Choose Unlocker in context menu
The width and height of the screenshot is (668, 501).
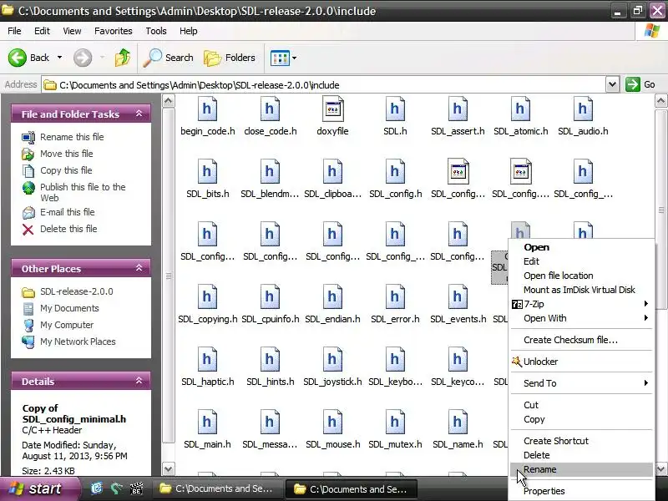click(581, 362)
